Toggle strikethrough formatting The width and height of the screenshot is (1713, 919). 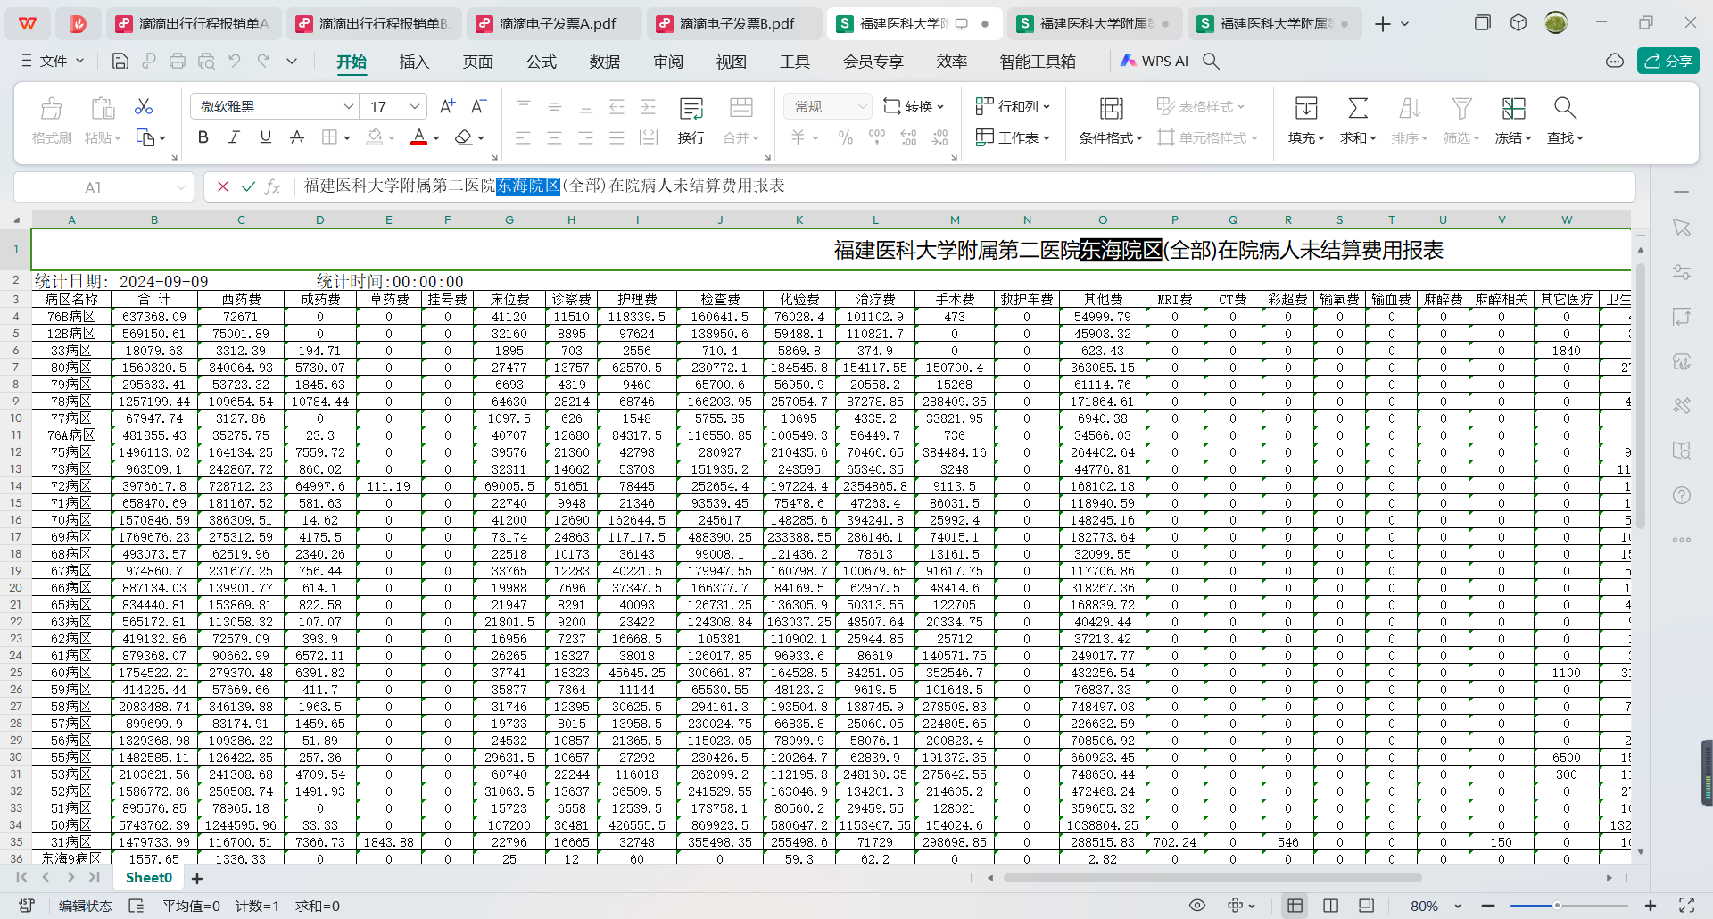coord(297,137)
